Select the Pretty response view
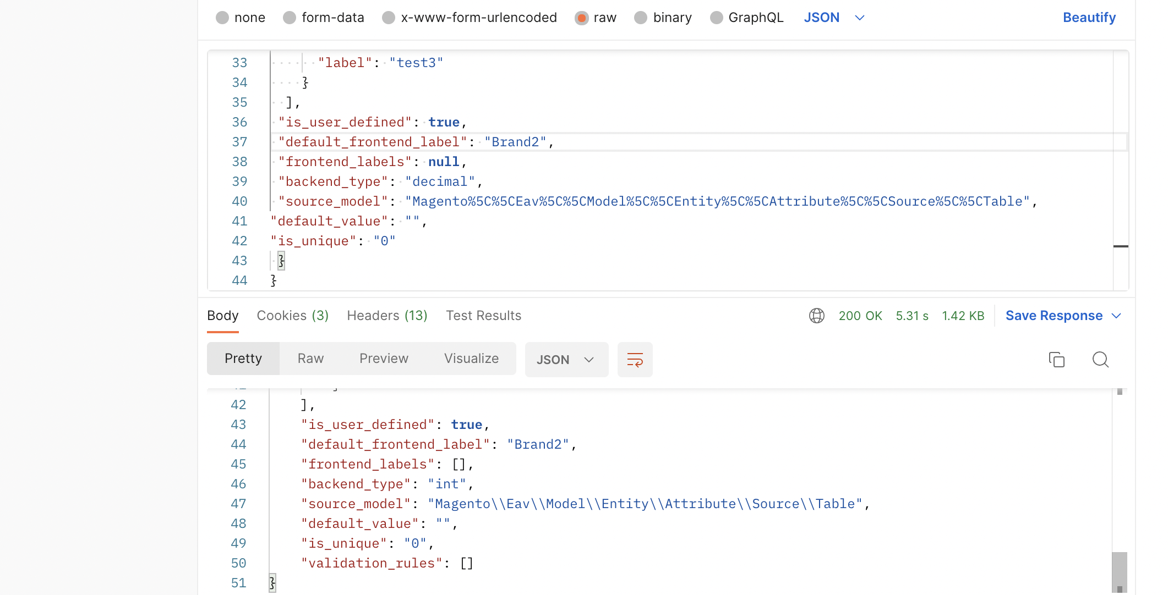Screen dimensions: 1168x595 pos(243,359)
